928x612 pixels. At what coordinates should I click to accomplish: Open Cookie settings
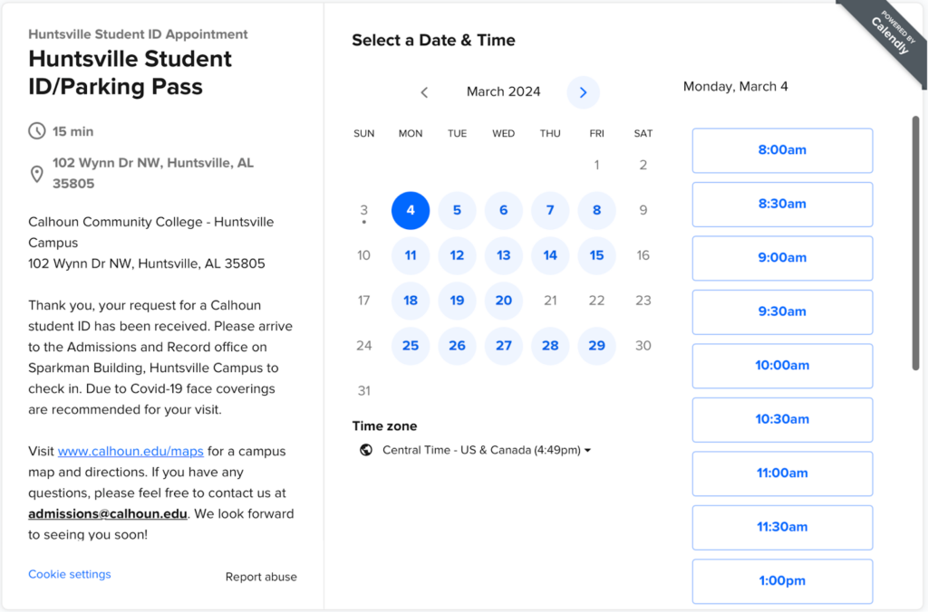[70, 574]
